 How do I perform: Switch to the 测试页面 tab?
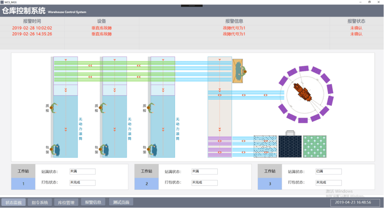click(x=121, y=202)
